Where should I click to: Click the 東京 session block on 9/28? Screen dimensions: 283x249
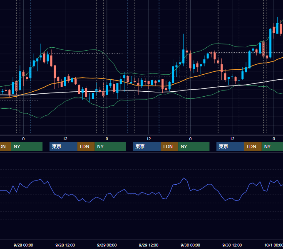(x=63, y=146)
